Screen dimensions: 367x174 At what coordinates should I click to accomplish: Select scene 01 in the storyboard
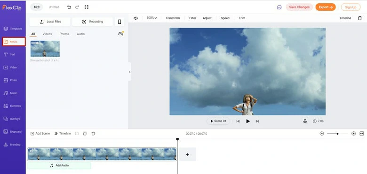(x=102, y=154)
